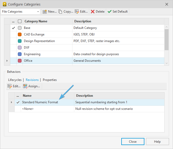Click the orange CAD Exchange color swatch
This screenshot has height=149, width=173.
coord(20,34)
